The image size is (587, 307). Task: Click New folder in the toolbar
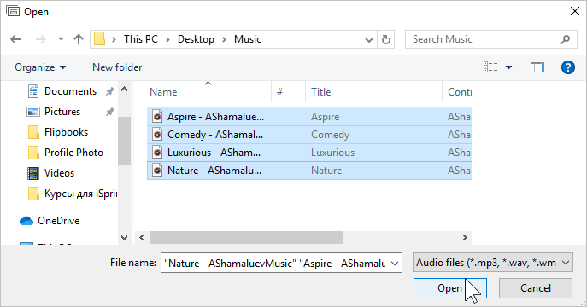pyautogui.click(x=117, y=67)
